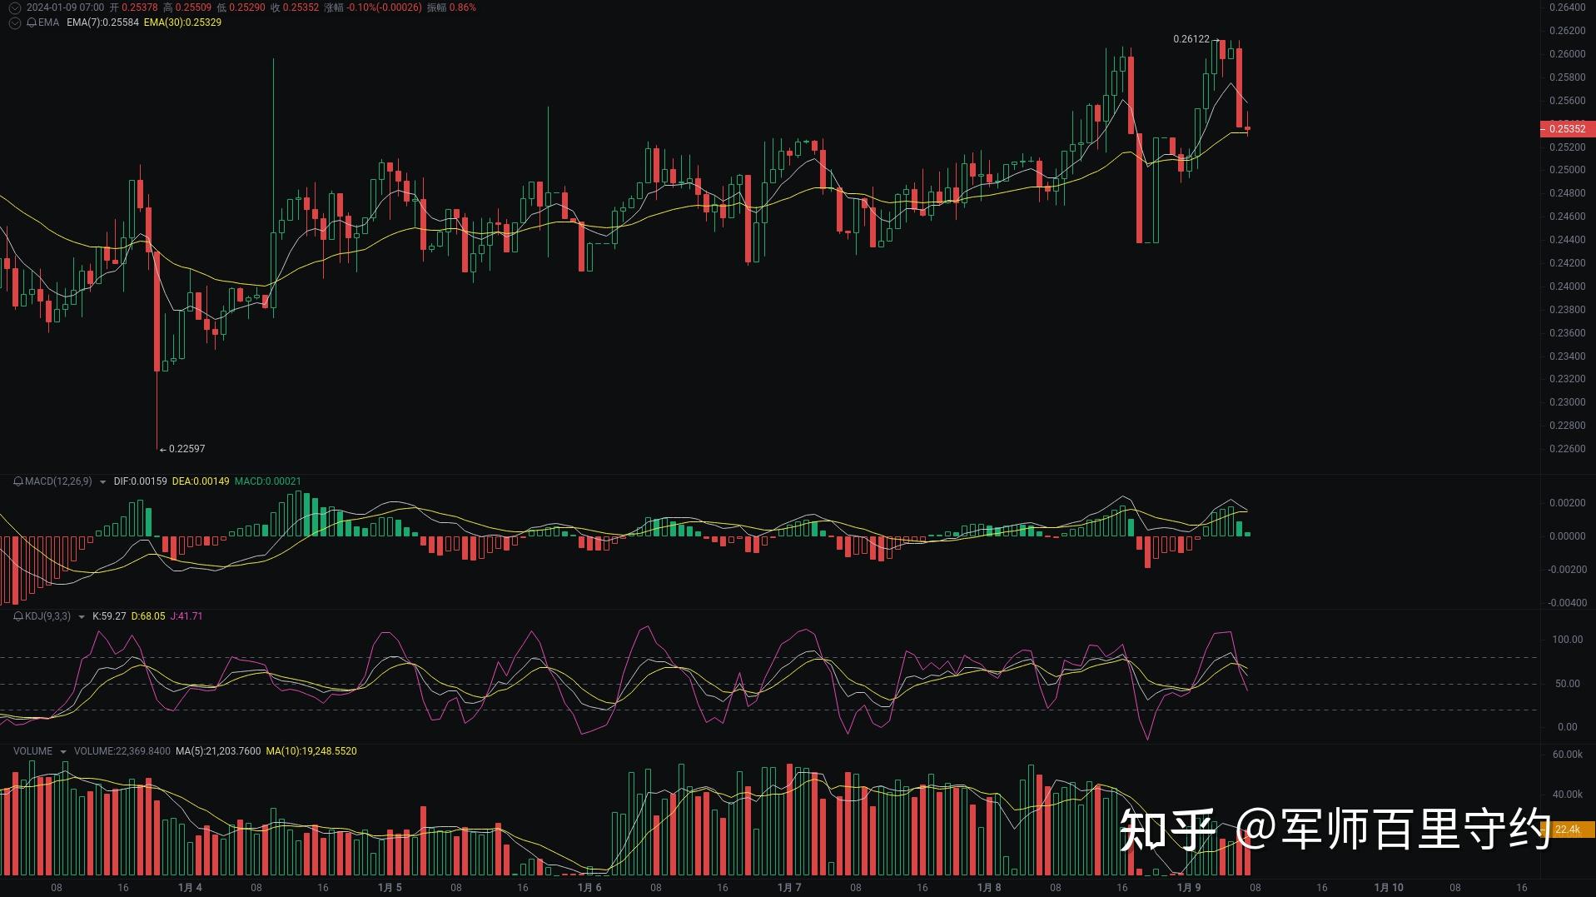1596x897 pixels.
Task: Click the KDJ axis 100.00 label
Action: click(1567, 640)
